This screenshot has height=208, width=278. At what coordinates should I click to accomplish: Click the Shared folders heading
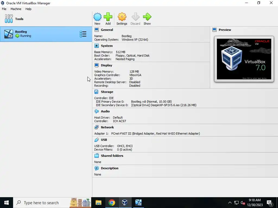[112, 156]
